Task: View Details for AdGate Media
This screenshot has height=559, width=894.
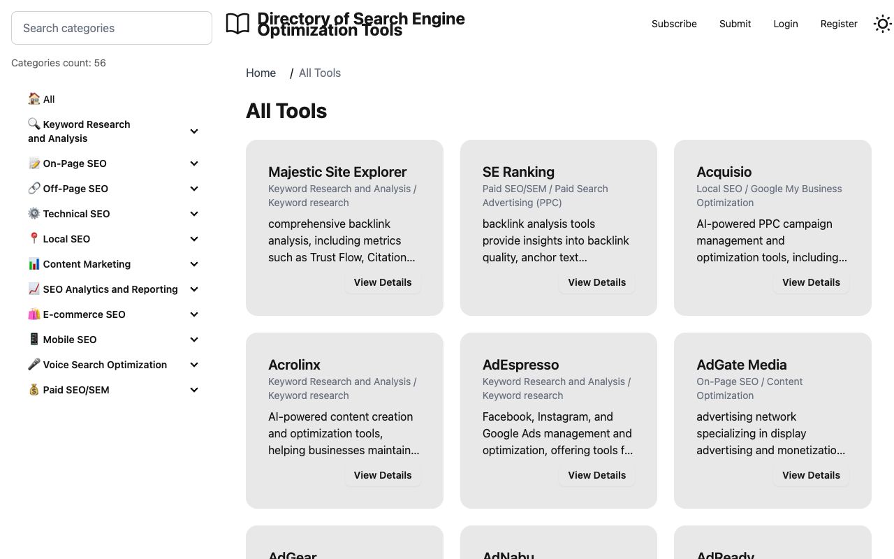Action: pyautogui.click(x=811, y=475)
